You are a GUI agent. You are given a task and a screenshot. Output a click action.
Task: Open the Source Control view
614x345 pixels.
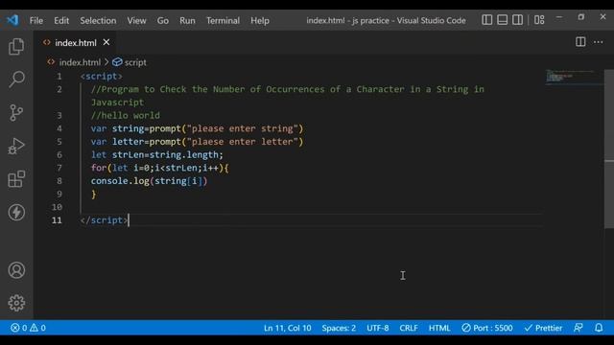[16, 113]
